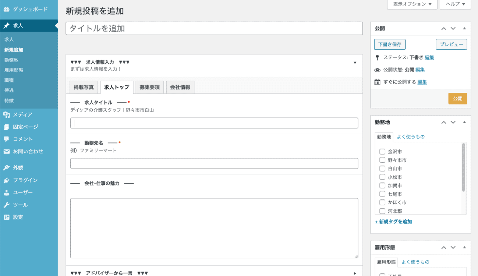Click the 外観 paintbrush icon
Screen dimensions: 478x276
point(7,168)
